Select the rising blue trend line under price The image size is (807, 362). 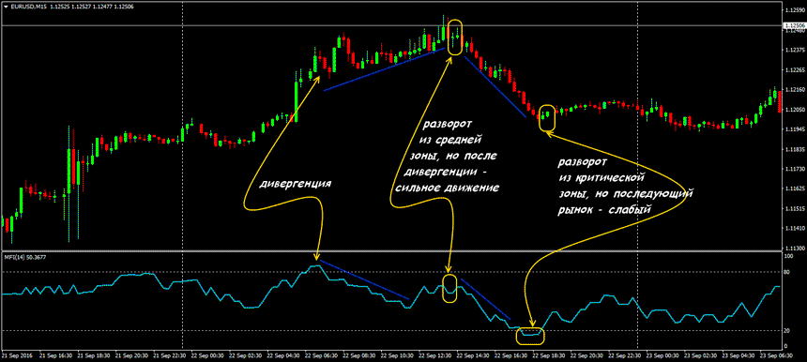click(x=385, y=69)
